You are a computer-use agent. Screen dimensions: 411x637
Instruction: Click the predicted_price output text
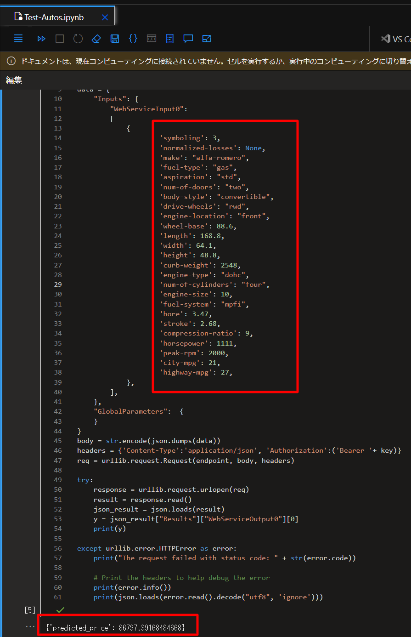click(115, 627)
